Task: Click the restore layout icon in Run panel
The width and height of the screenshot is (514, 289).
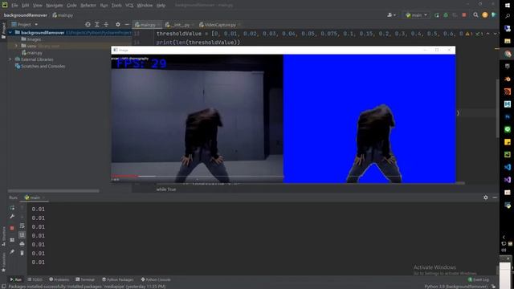Action: 12,240
